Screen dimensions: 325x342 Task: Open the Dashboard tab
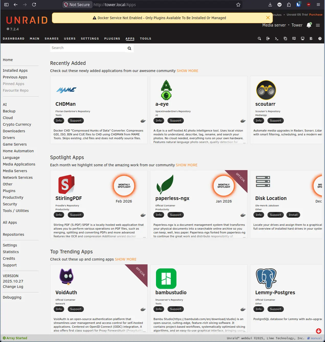14,39
